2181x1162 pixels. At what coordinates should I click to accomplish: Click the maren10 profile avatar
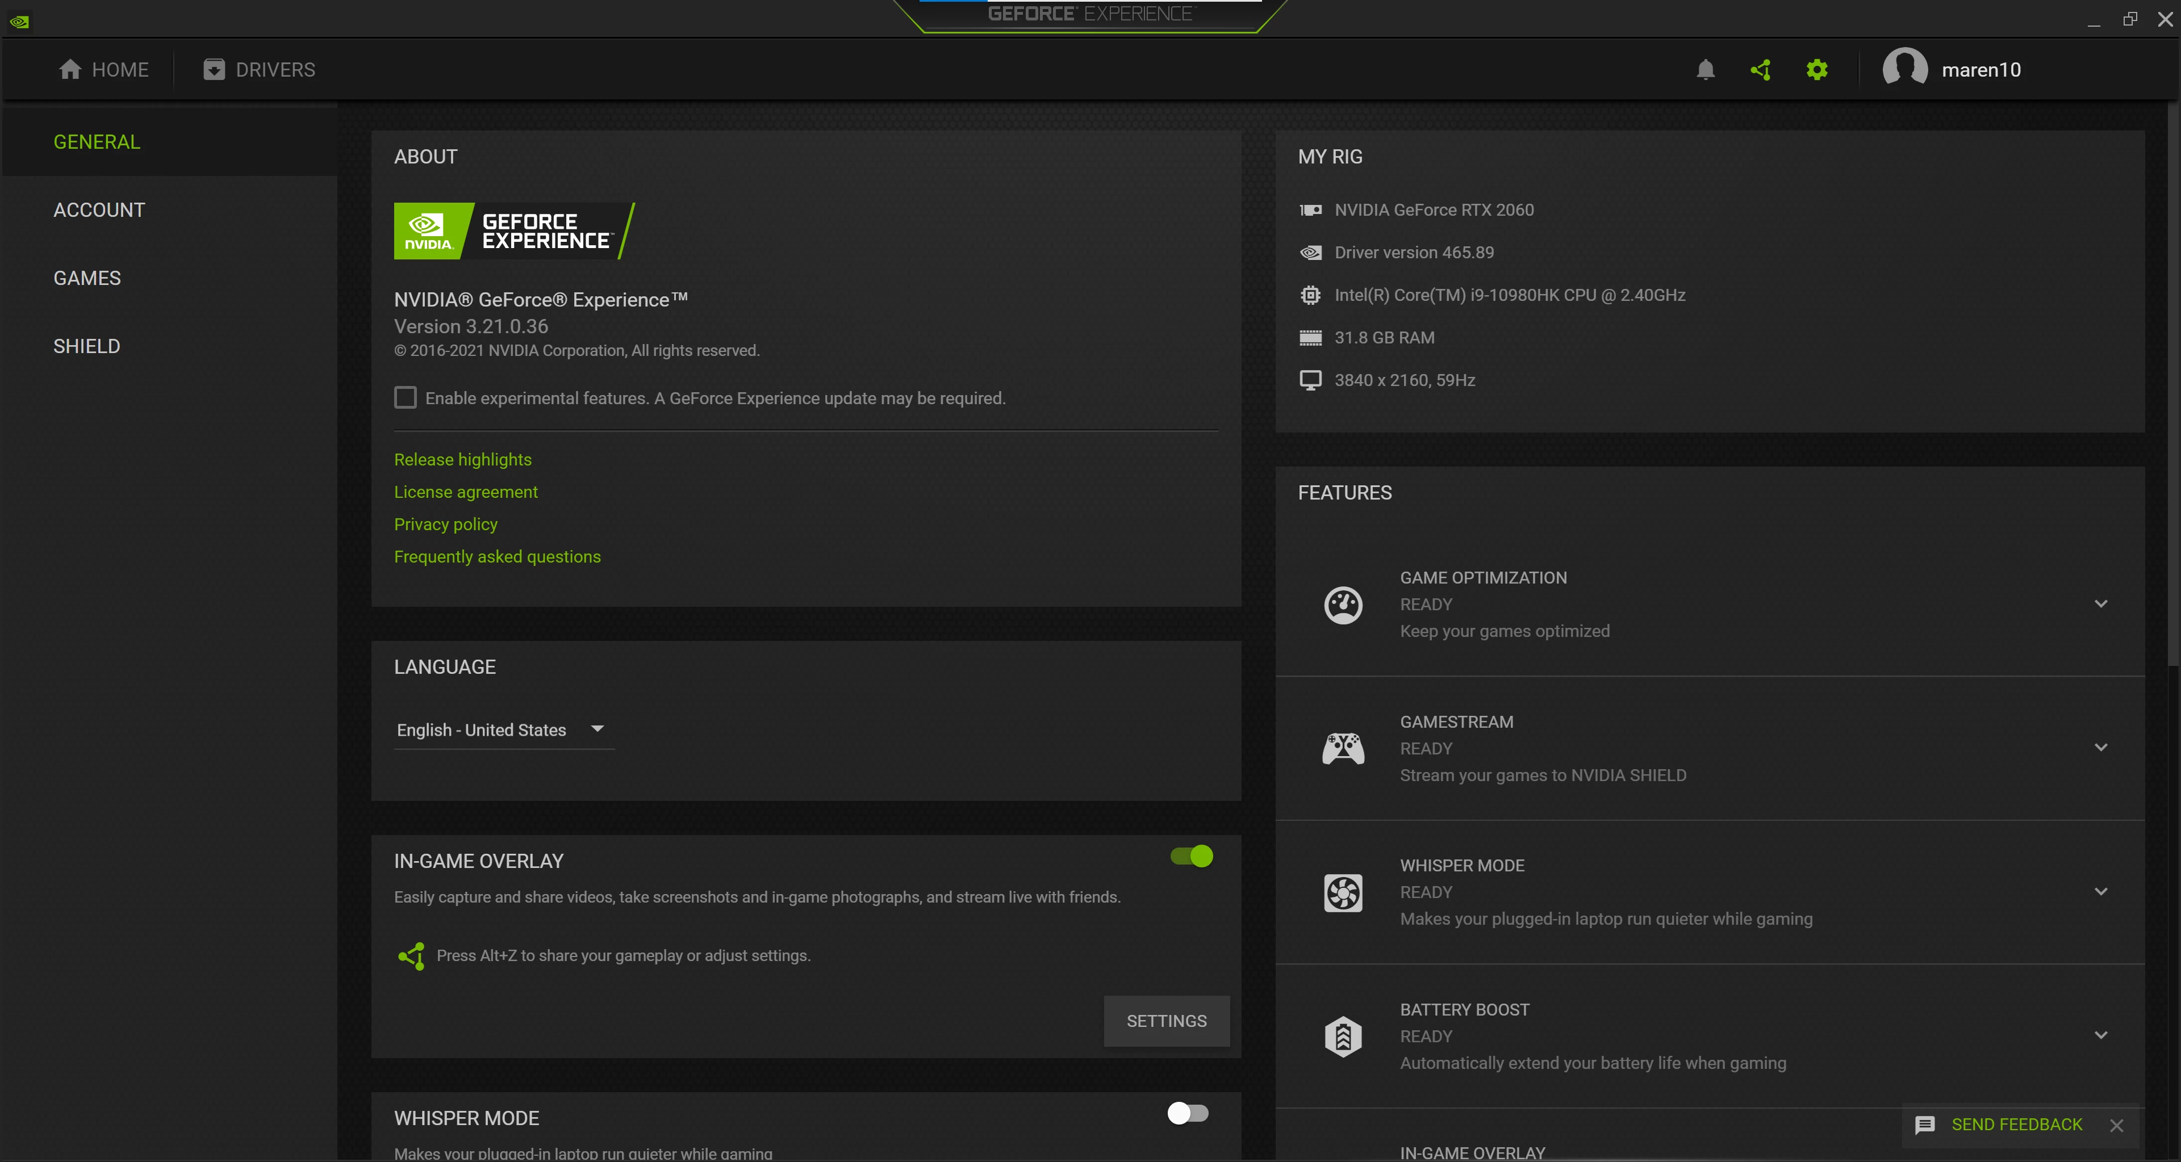1904,69
